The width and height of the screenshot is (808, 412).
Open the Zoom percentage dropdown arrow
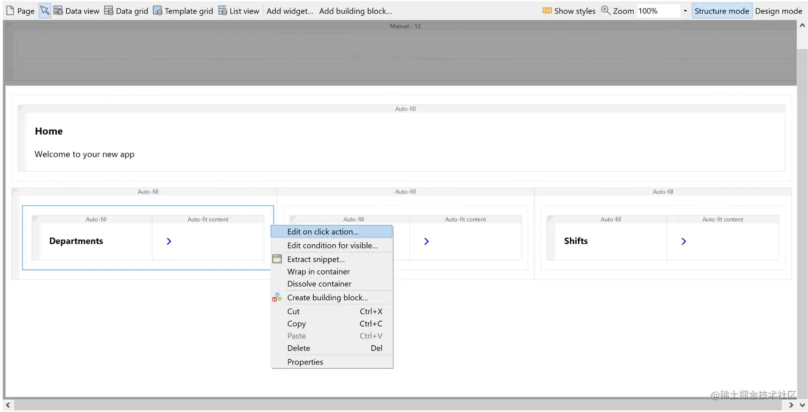pyautogui.click(x=685, y=11)
